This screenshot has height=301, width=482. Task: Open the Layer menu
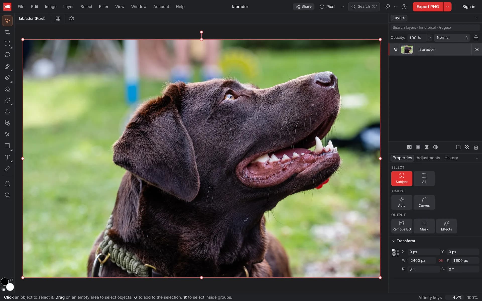68,7
